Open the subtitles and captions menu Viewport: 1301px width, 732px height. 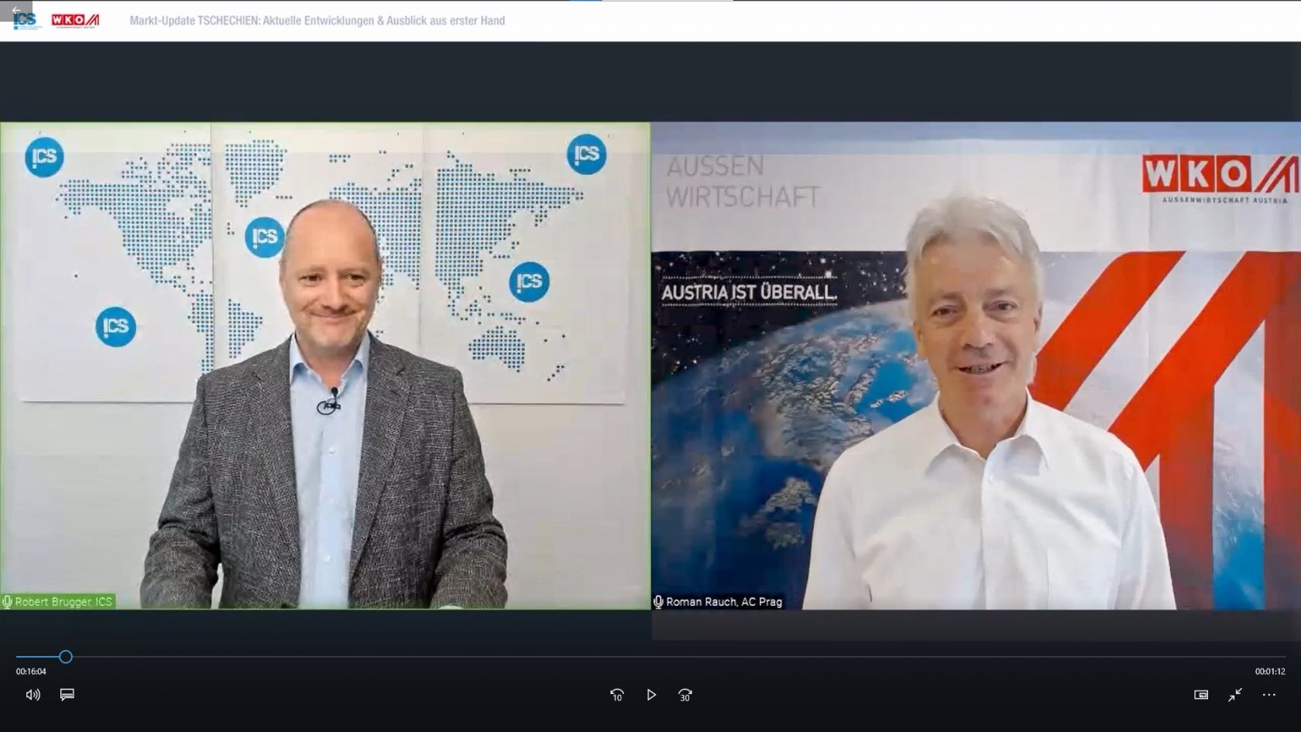[x=67, y=695]
